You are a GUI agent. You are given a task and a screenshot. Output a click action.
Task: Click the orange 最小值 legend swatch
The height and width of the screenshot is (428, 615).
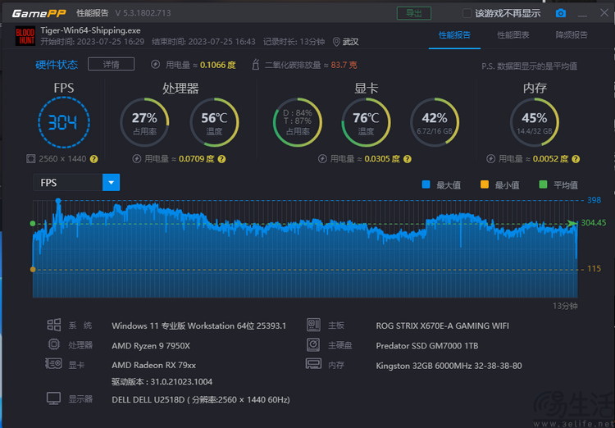(x=485, y=184)
